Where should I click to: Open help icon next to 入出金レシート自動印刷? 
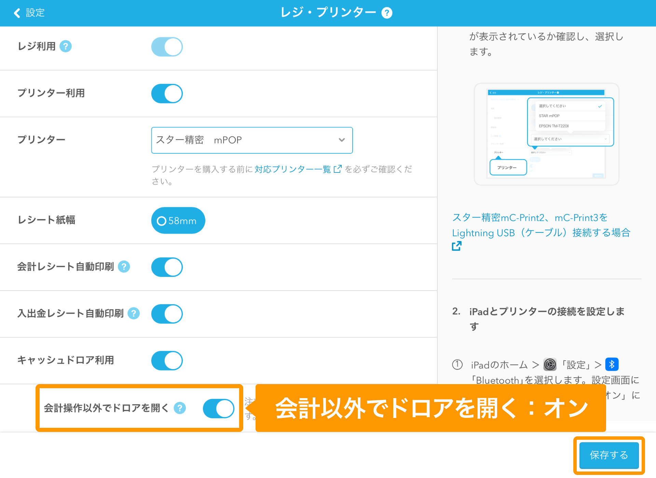(x=134, y=313)
